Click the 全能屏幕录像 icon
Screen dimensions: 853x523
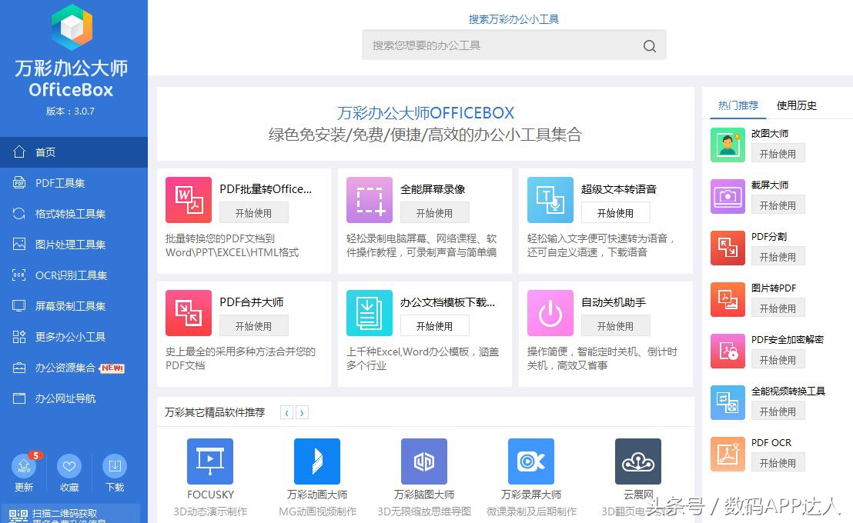370,200
